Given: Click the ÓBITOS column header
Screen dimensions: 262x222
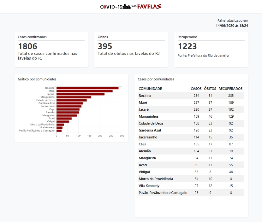Looking at the screenshot, I should tap(210, 89).
